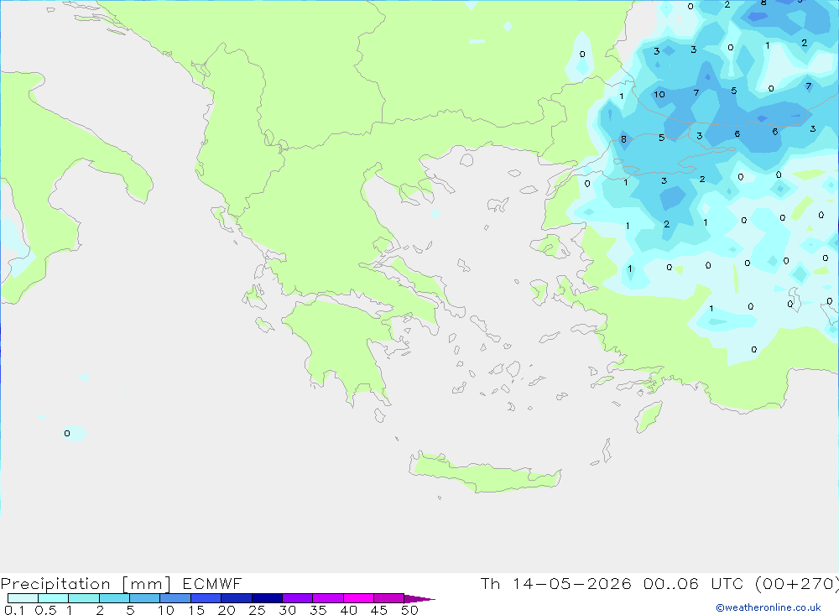839x615 pixels.
Task: Click the "0.5" legend scale label
Action: tap(45, 610)
